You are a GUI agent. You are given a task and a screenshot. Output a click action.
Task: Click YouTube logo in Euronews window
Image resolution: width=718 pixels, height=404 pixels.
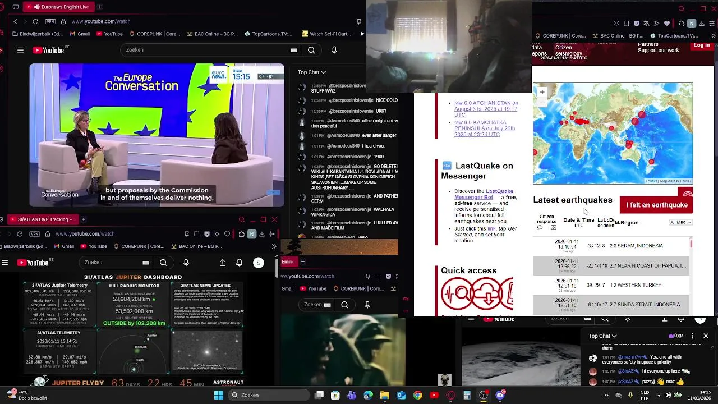point(48,50)
